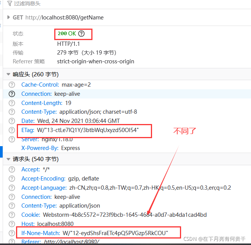This screenshot has width=251, height=245.
Task: Click help icon beside ETag header
Action: pos(12,130)
